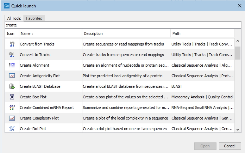245x153 pixels.
Task: Select "Create Antigenicity Plot" name
Action: point(40,76)
